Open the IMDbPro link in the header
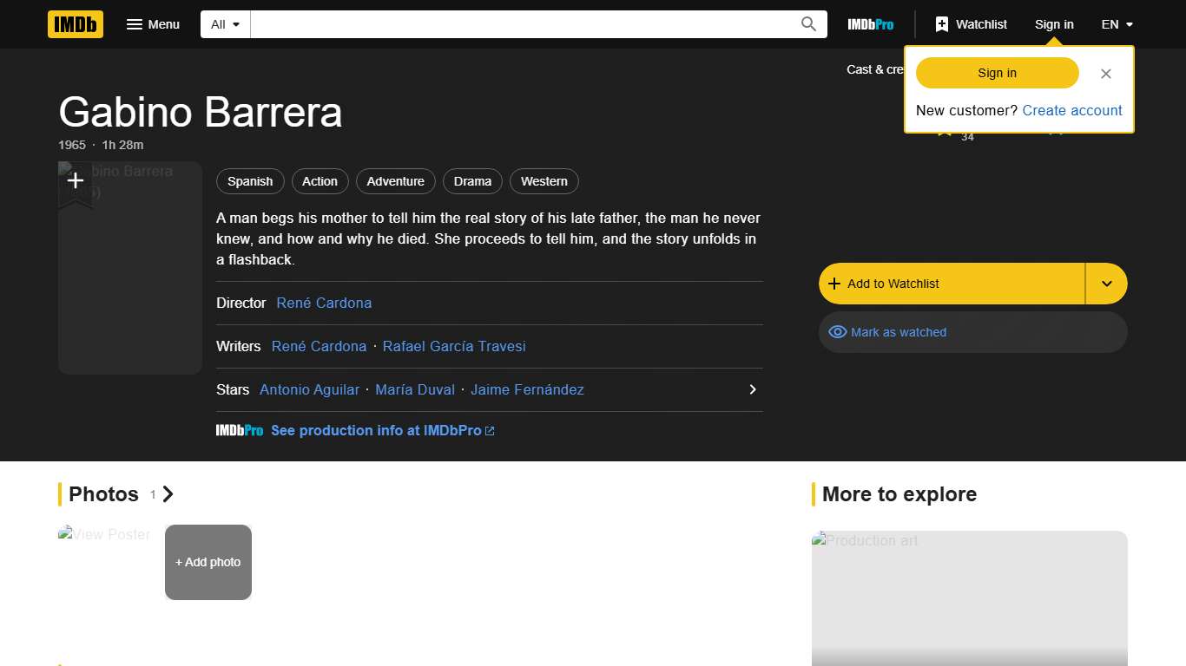This screenshot has height=666, width=1186. [x=870, y=24]
